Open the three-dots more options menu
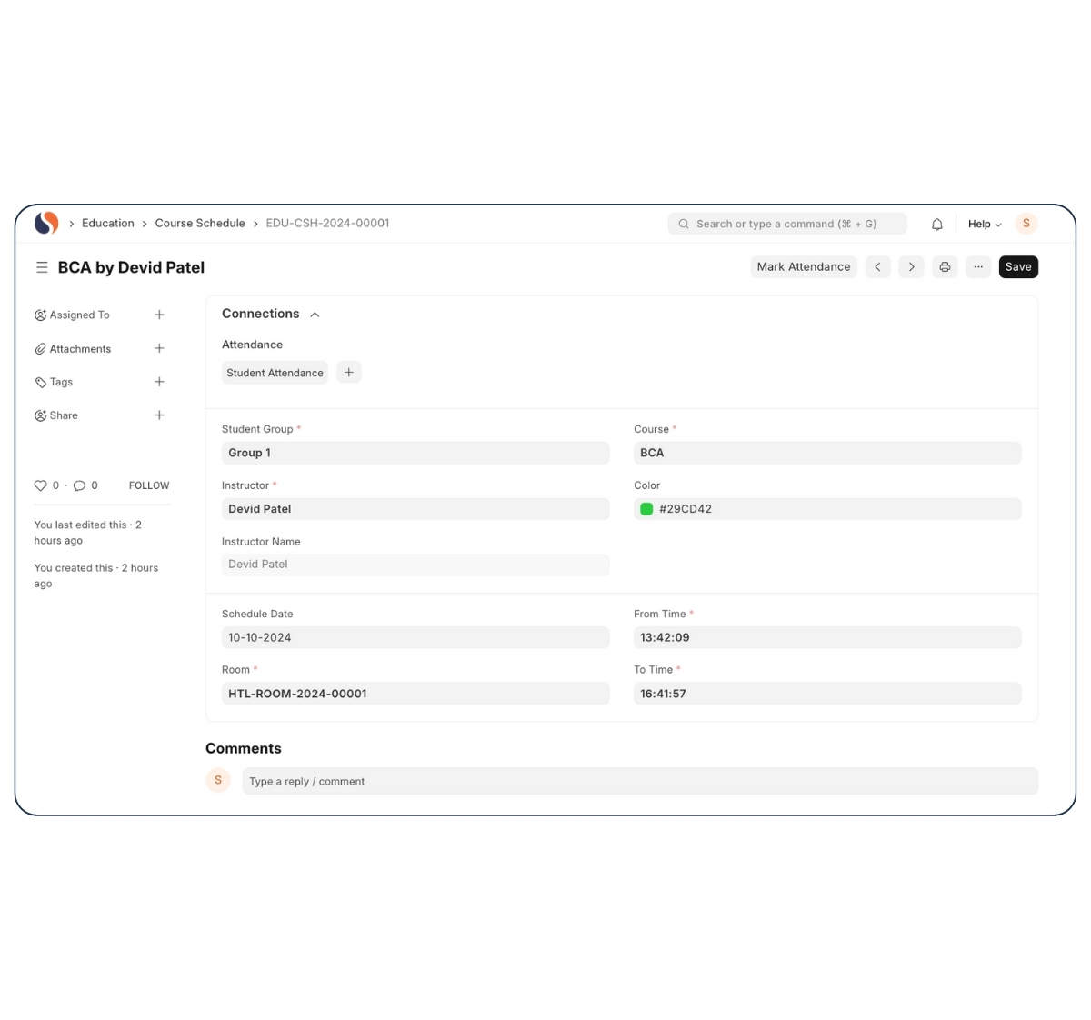The width and height of the screenshot is (1091, 1020). point(978,267)
